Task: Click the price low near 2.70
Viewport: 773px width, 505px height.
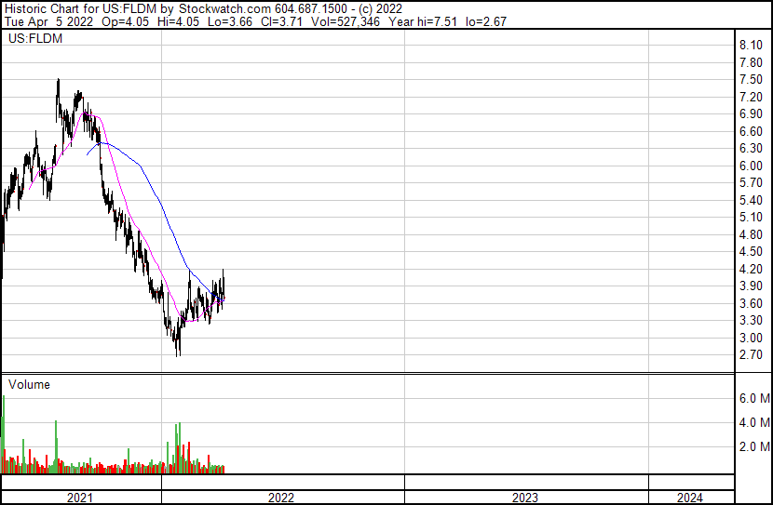Action: [x=178, y=353]
